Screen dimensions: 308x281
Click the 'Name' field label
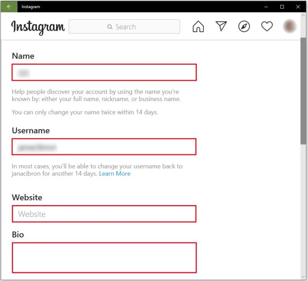tap(23, 56)
